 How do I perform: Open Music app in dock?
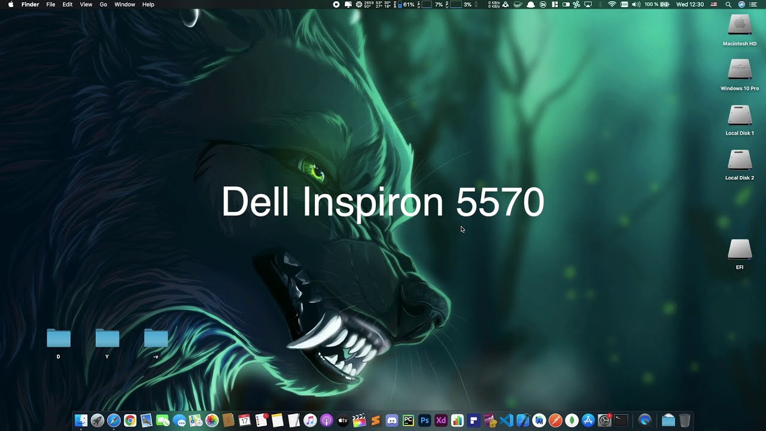click(x=310, y=421)
